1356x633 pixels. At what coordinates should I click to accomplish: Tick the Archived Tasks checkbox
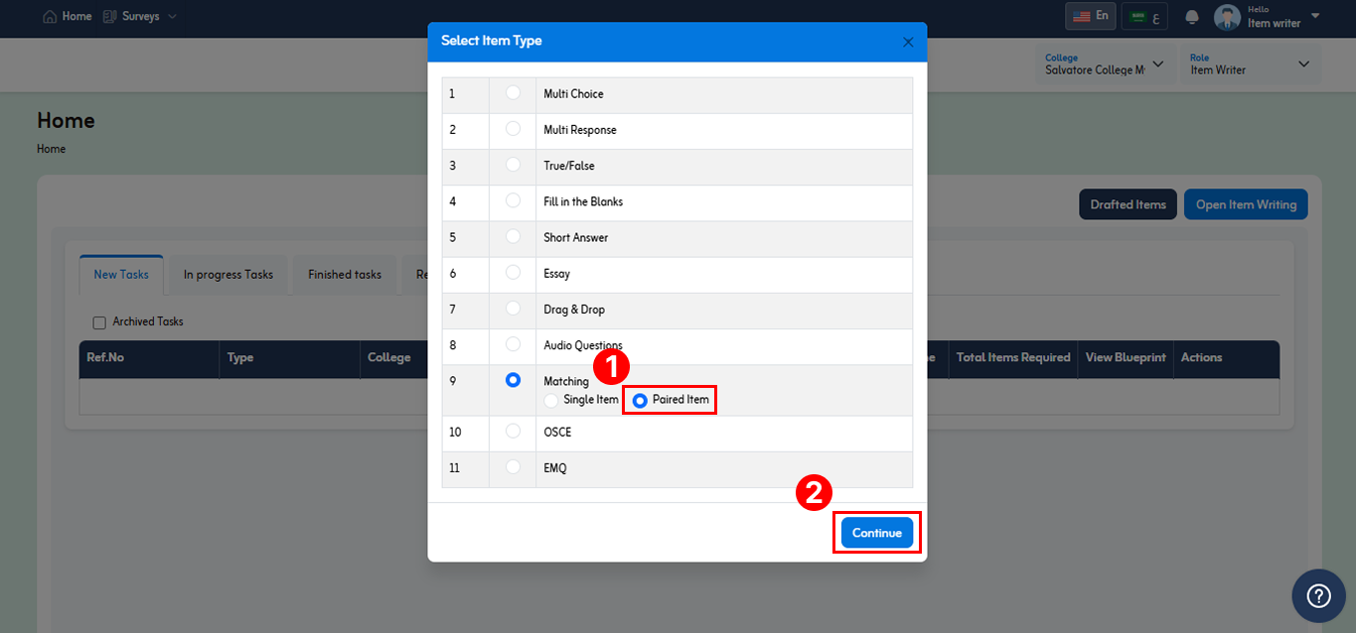(99, 322)
